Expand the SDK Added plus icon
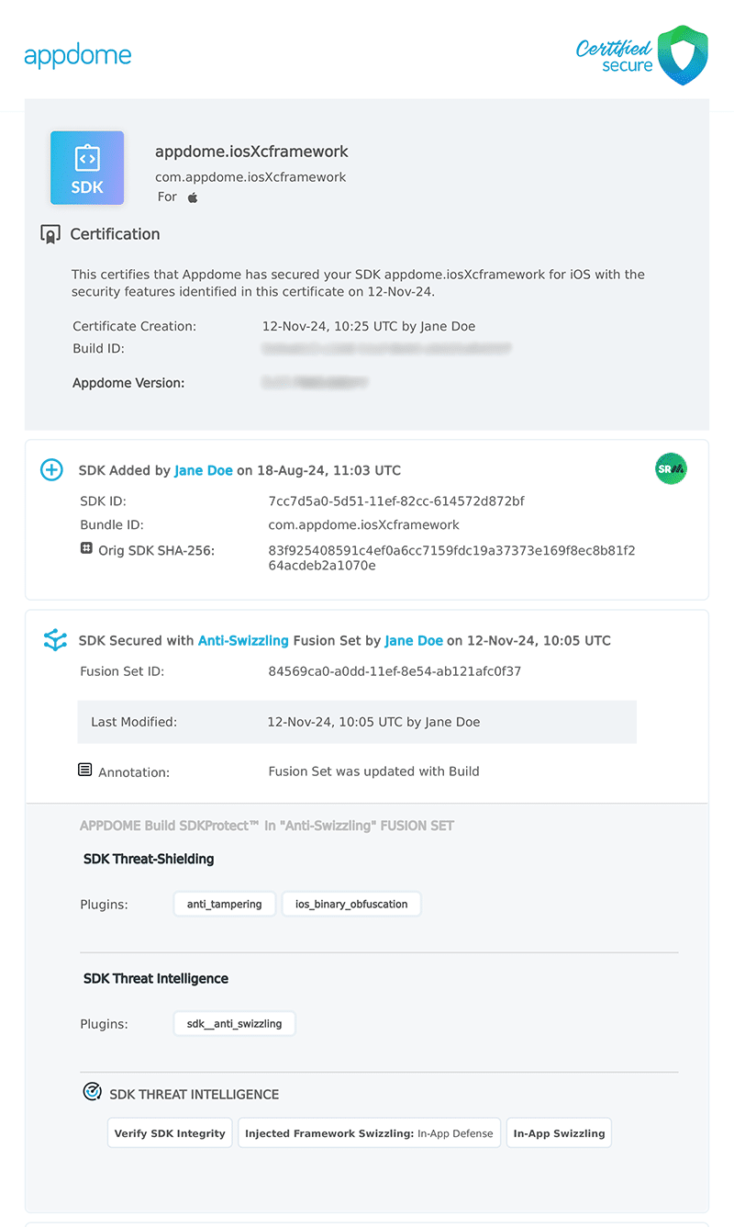 pos(51,470)
